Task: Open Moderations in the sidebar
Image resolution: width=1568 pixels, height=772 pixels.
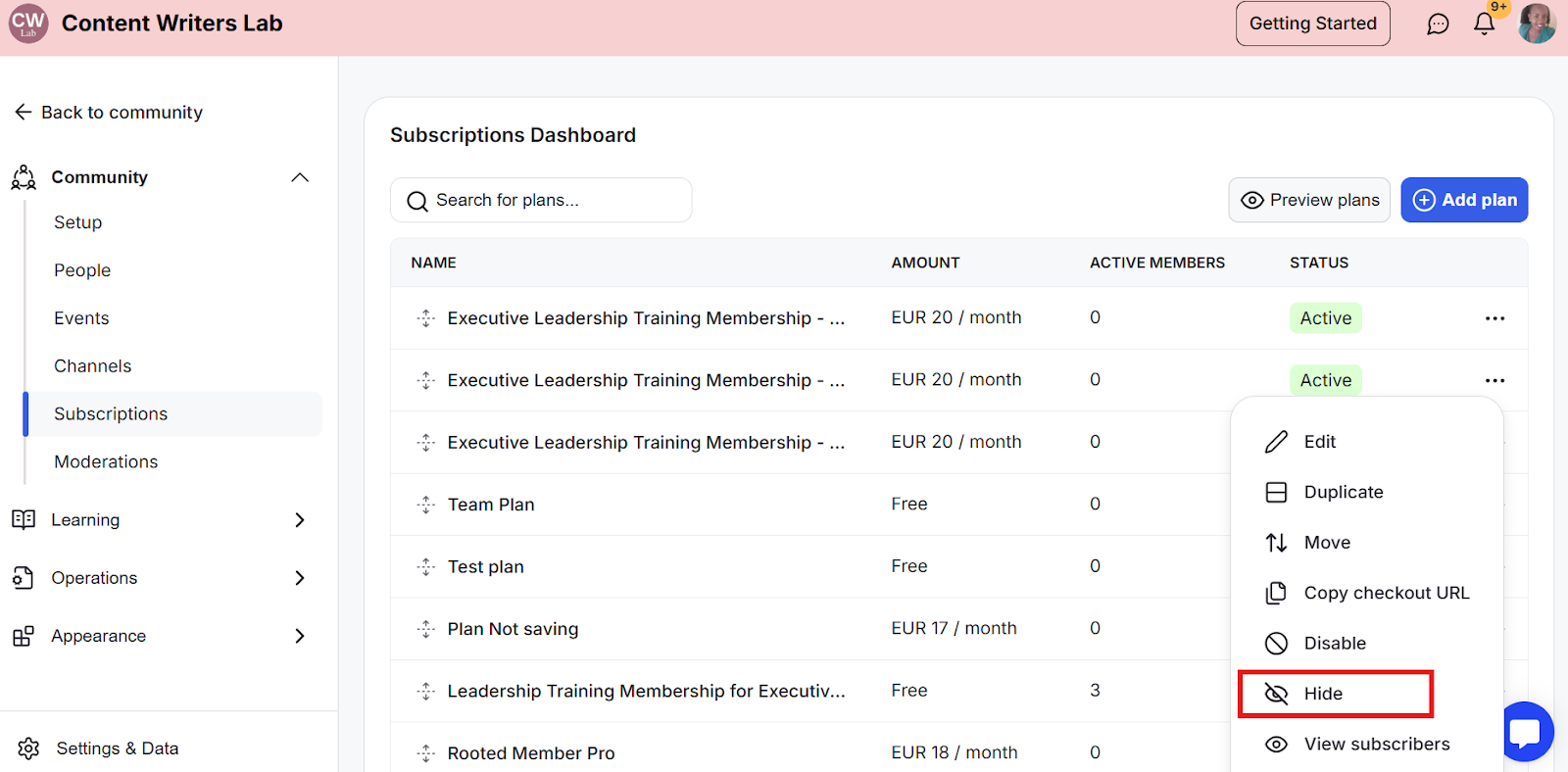Action: pos(106,461)
